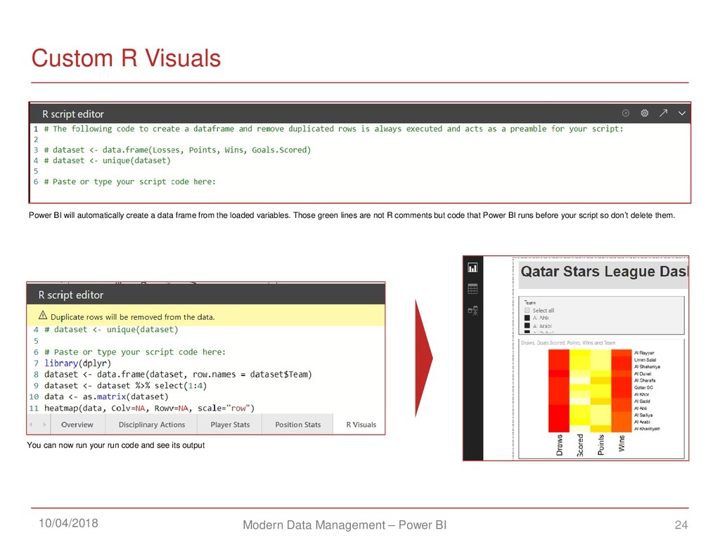Click the Umm Salal heatmap row label
The width and height of the screenshot is (720, 540).
645,359
